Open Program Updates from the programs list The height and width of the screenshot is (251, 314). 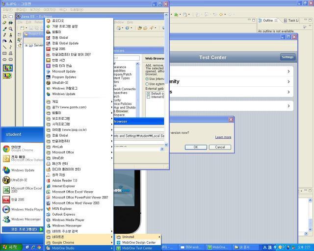79,77
